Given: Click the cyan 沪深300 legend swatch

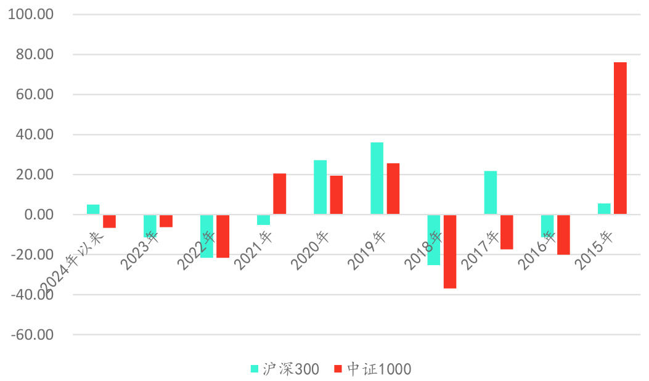Looking at the screenshot, I should (255, 369).
